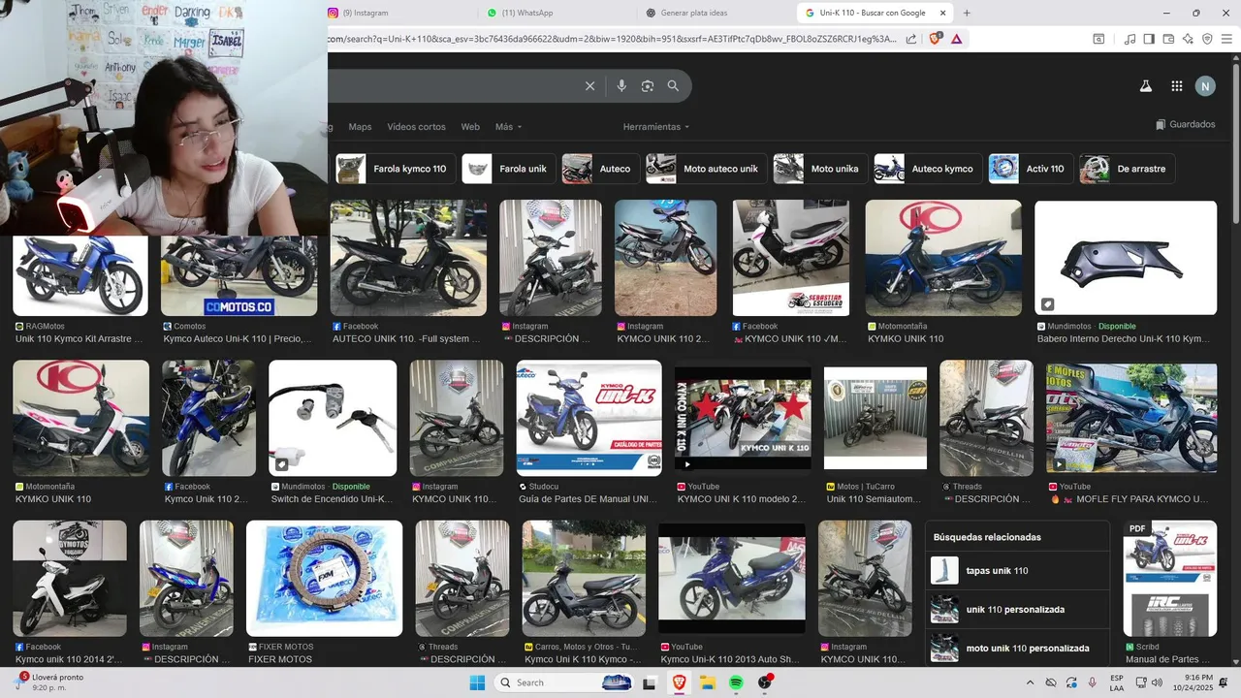Open a new browser tab
Viewport: 1241px width, 698px height.
click(967, 13)
